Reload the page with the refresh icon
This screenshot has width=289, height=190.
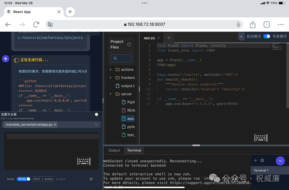pos(36,24)
